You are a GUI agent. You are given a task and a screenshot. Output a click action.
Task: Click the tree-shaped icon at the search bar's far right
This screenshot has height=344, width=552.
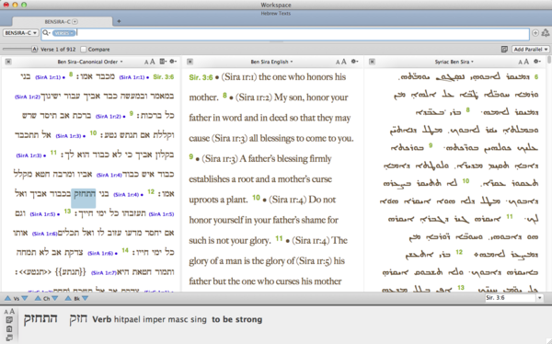(546, 33)
